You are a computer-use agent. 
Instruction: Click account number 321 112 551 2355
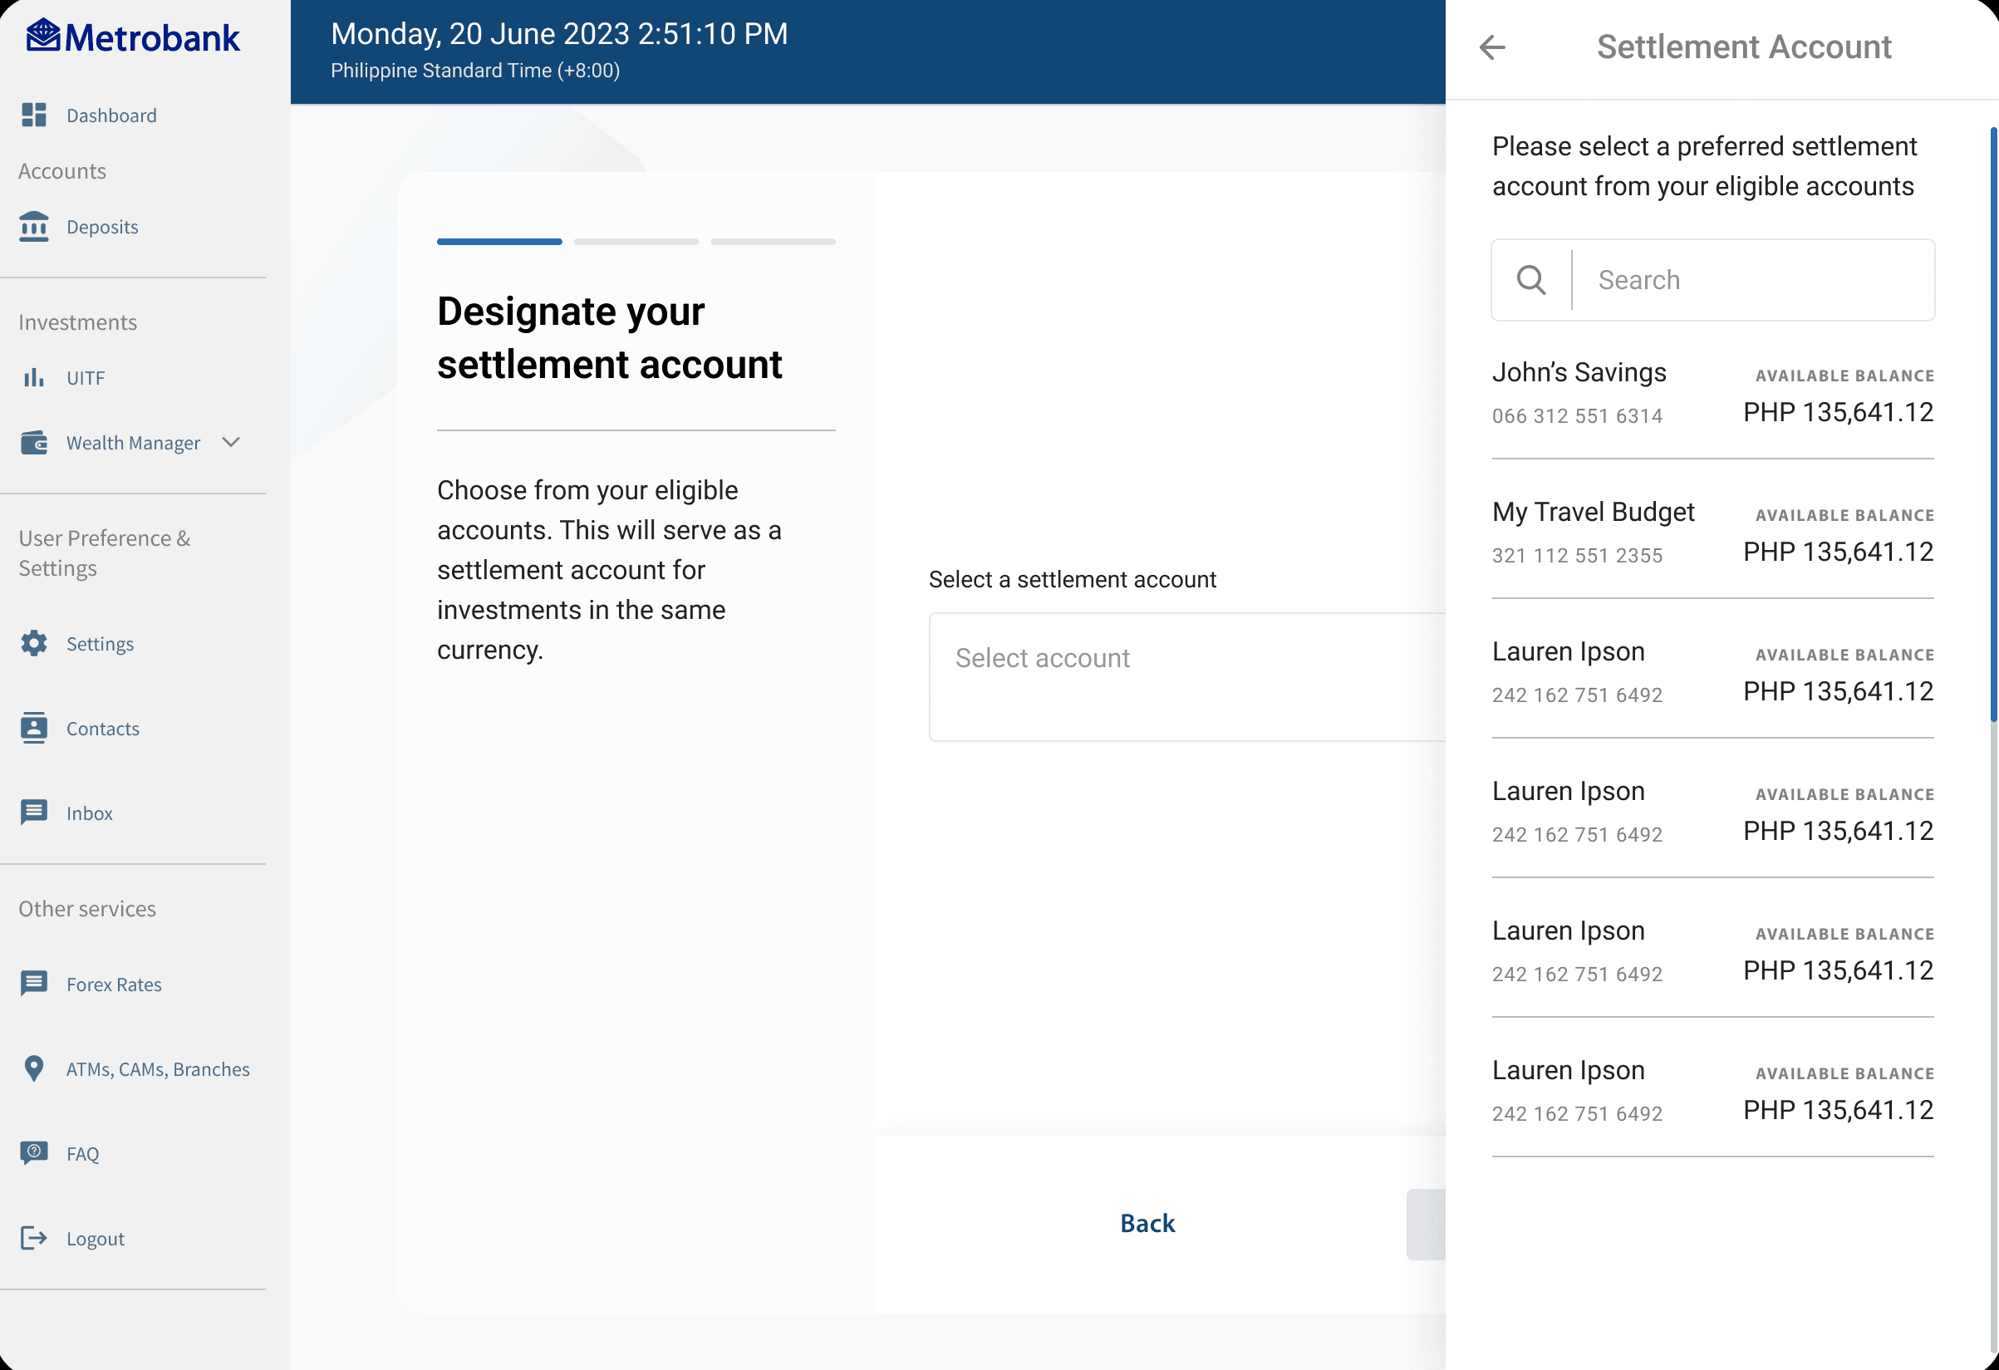(1577, 555)
